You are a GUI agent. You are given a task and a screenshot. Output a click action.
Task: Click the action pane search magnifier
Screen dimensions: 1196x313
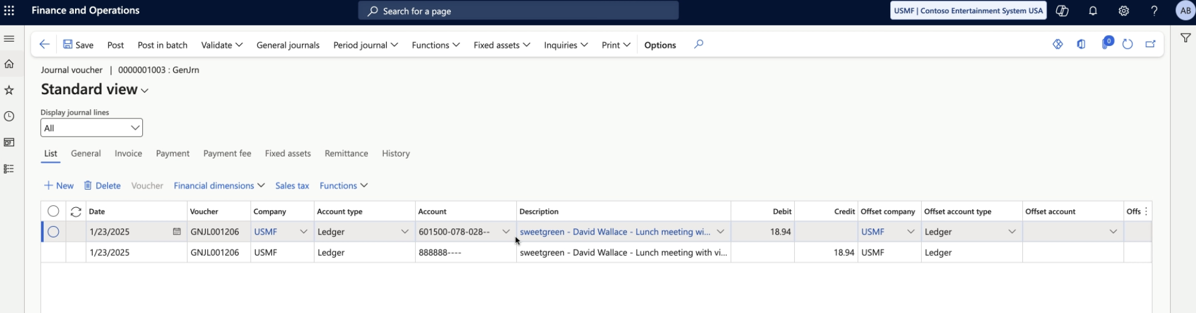pos(698,44)
